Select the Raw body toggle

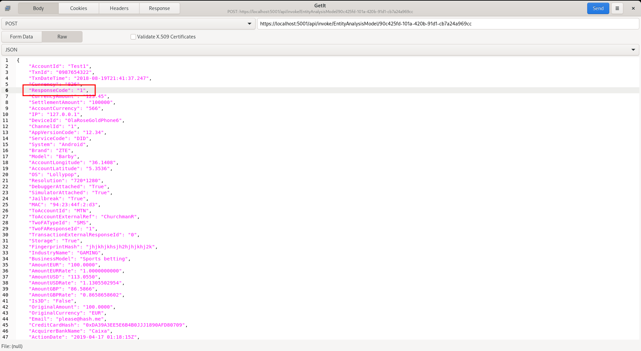pos(62,37)
